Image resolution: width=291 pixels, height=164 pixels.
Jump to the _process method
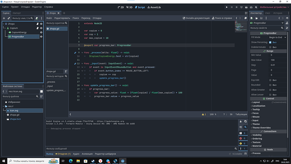[51, 82]
